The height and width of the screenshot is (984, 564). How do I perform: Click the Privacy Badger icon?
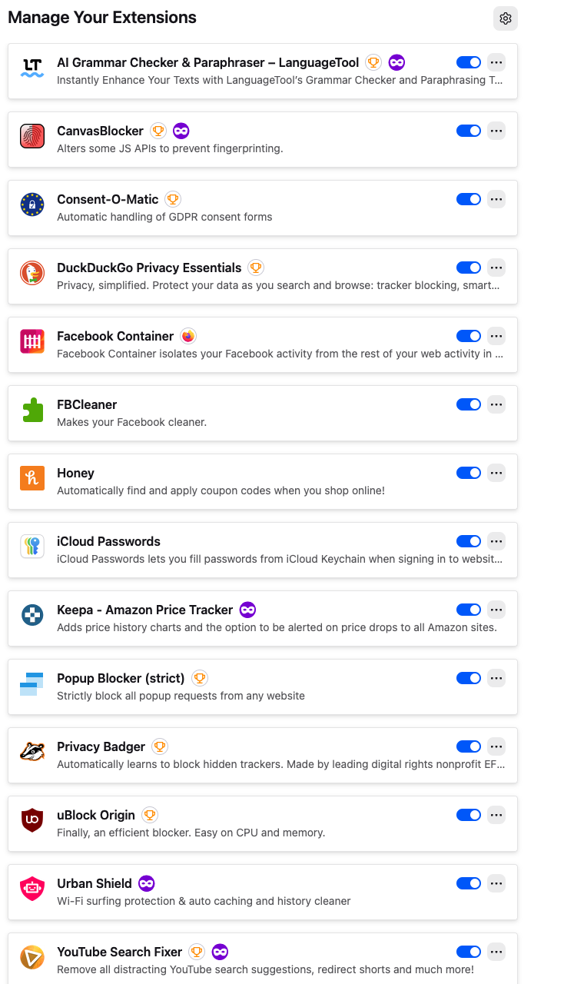[32, 753]
